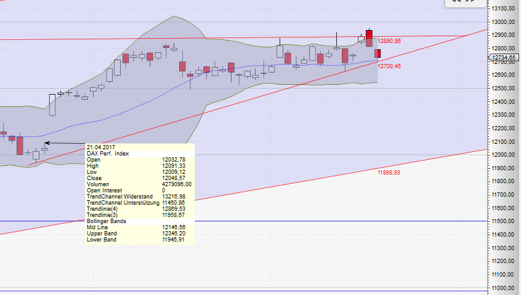
Task: Select the candle the black arrow points to
Action: (x=44, y=148)
